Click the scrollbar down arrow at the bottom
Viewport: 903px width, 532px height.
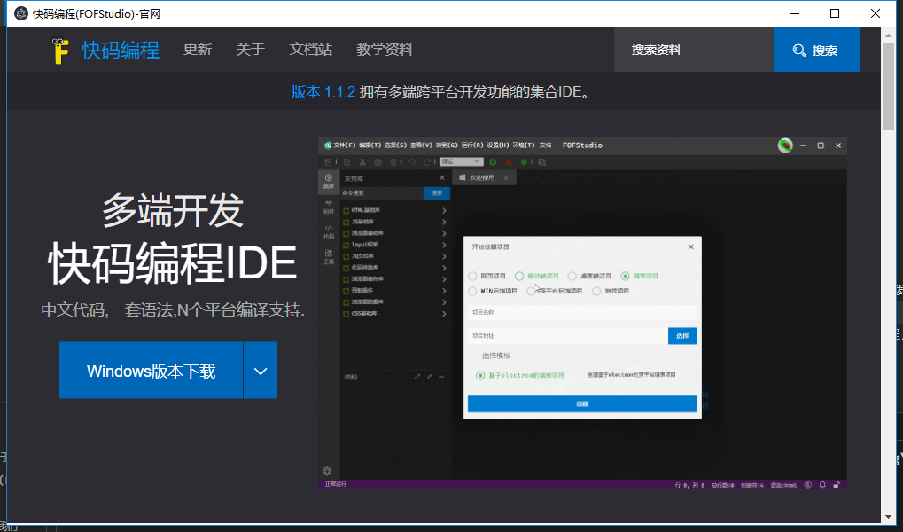(888, 517)
